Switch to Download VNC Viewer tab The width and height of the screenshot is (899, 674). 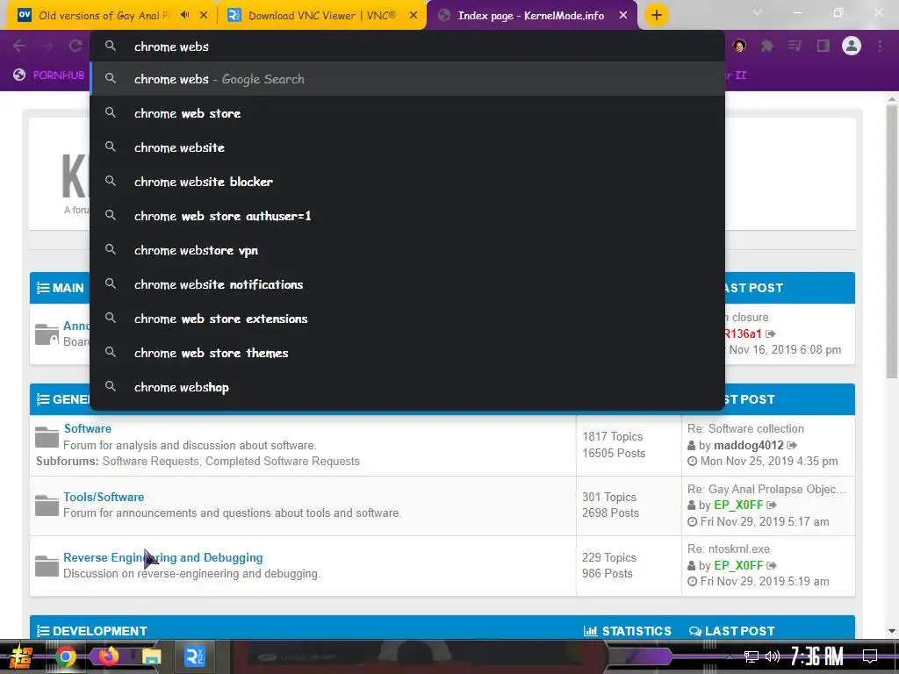click(x=321, y=16)
